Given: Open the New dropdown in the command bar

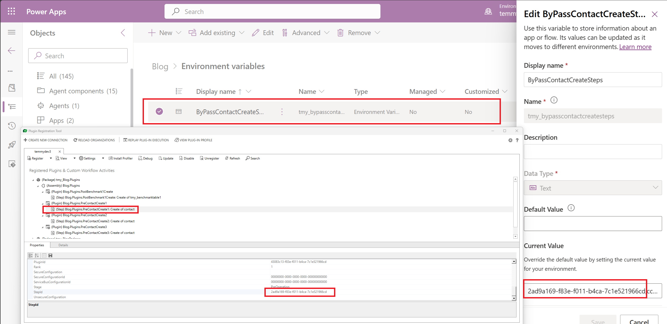Looking at the screenshot, I should point(179,33).
